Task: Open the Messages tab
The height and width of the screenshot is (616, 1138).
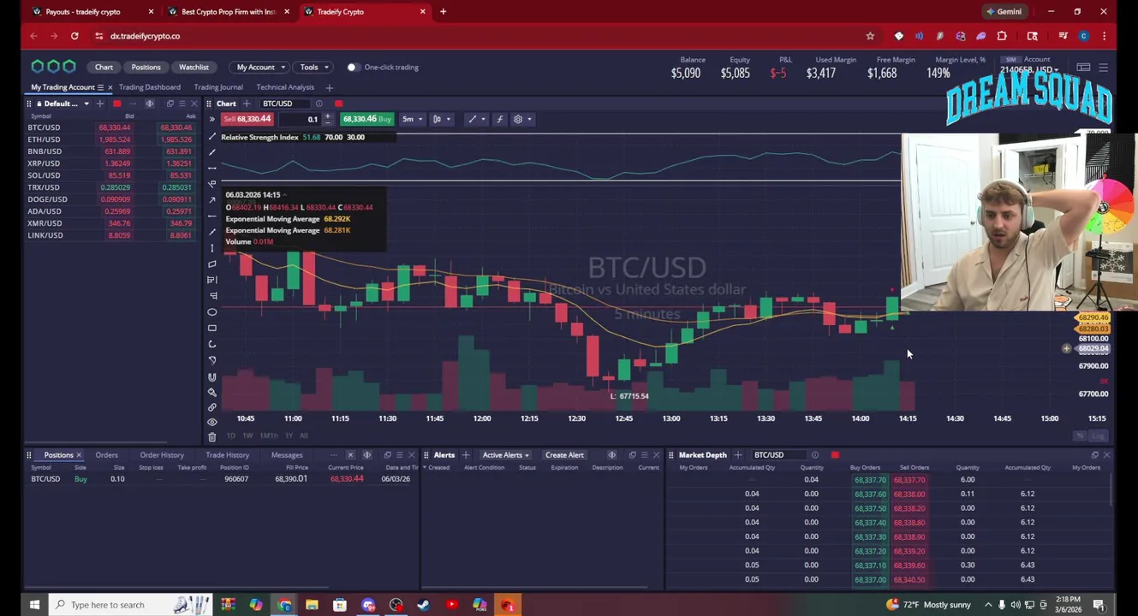Action: (x=287, y=455)
